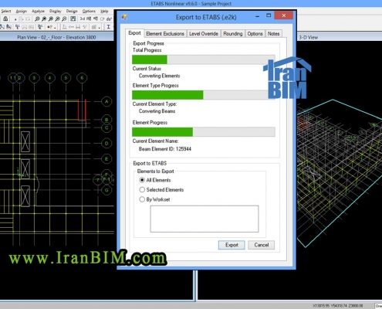Switch to the Level Override tab
The height and width of the screenshot is (309, 382).
(204, 33)
